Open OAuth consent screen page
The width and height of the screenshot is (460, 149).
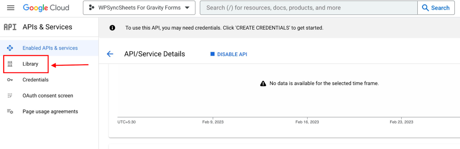pos(48,95)
